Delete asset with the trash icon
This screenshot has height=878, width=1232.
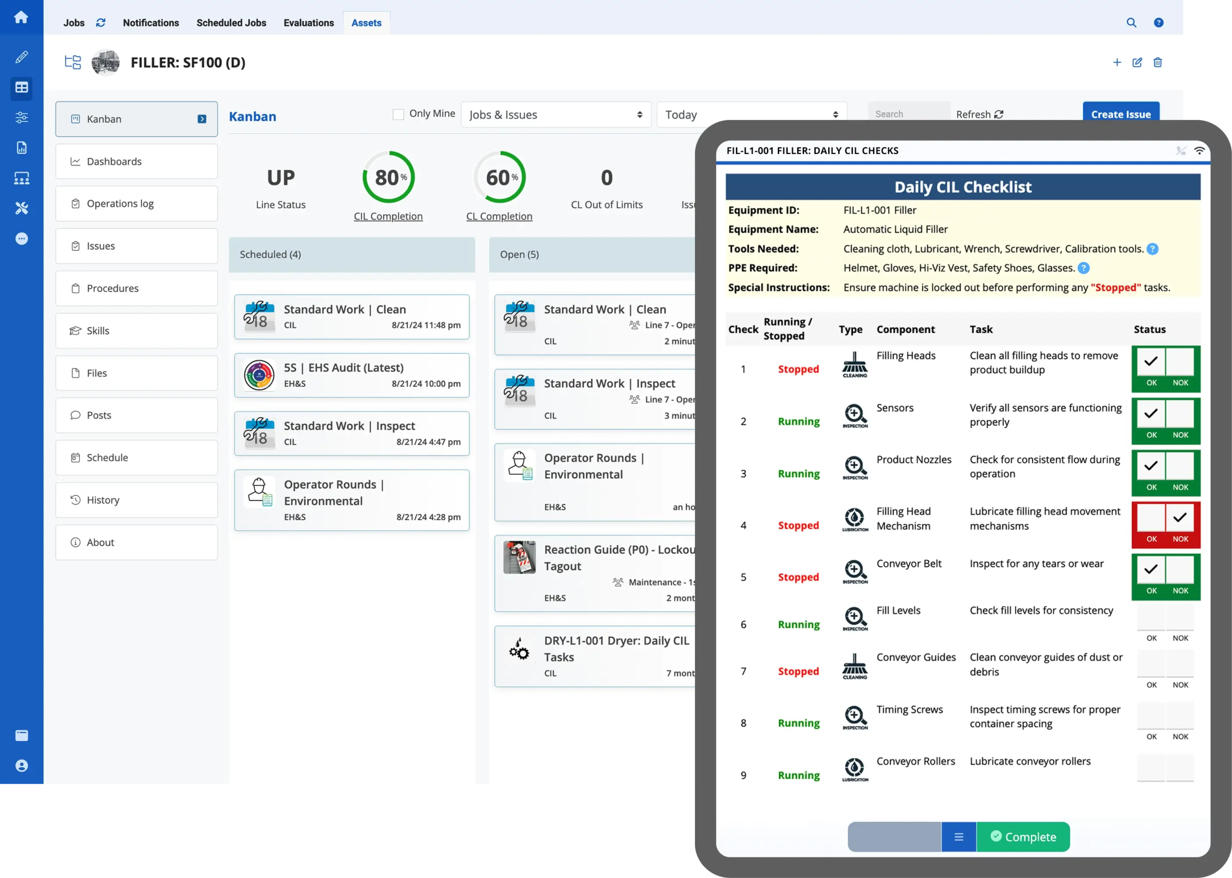(x=1157, y=62)
